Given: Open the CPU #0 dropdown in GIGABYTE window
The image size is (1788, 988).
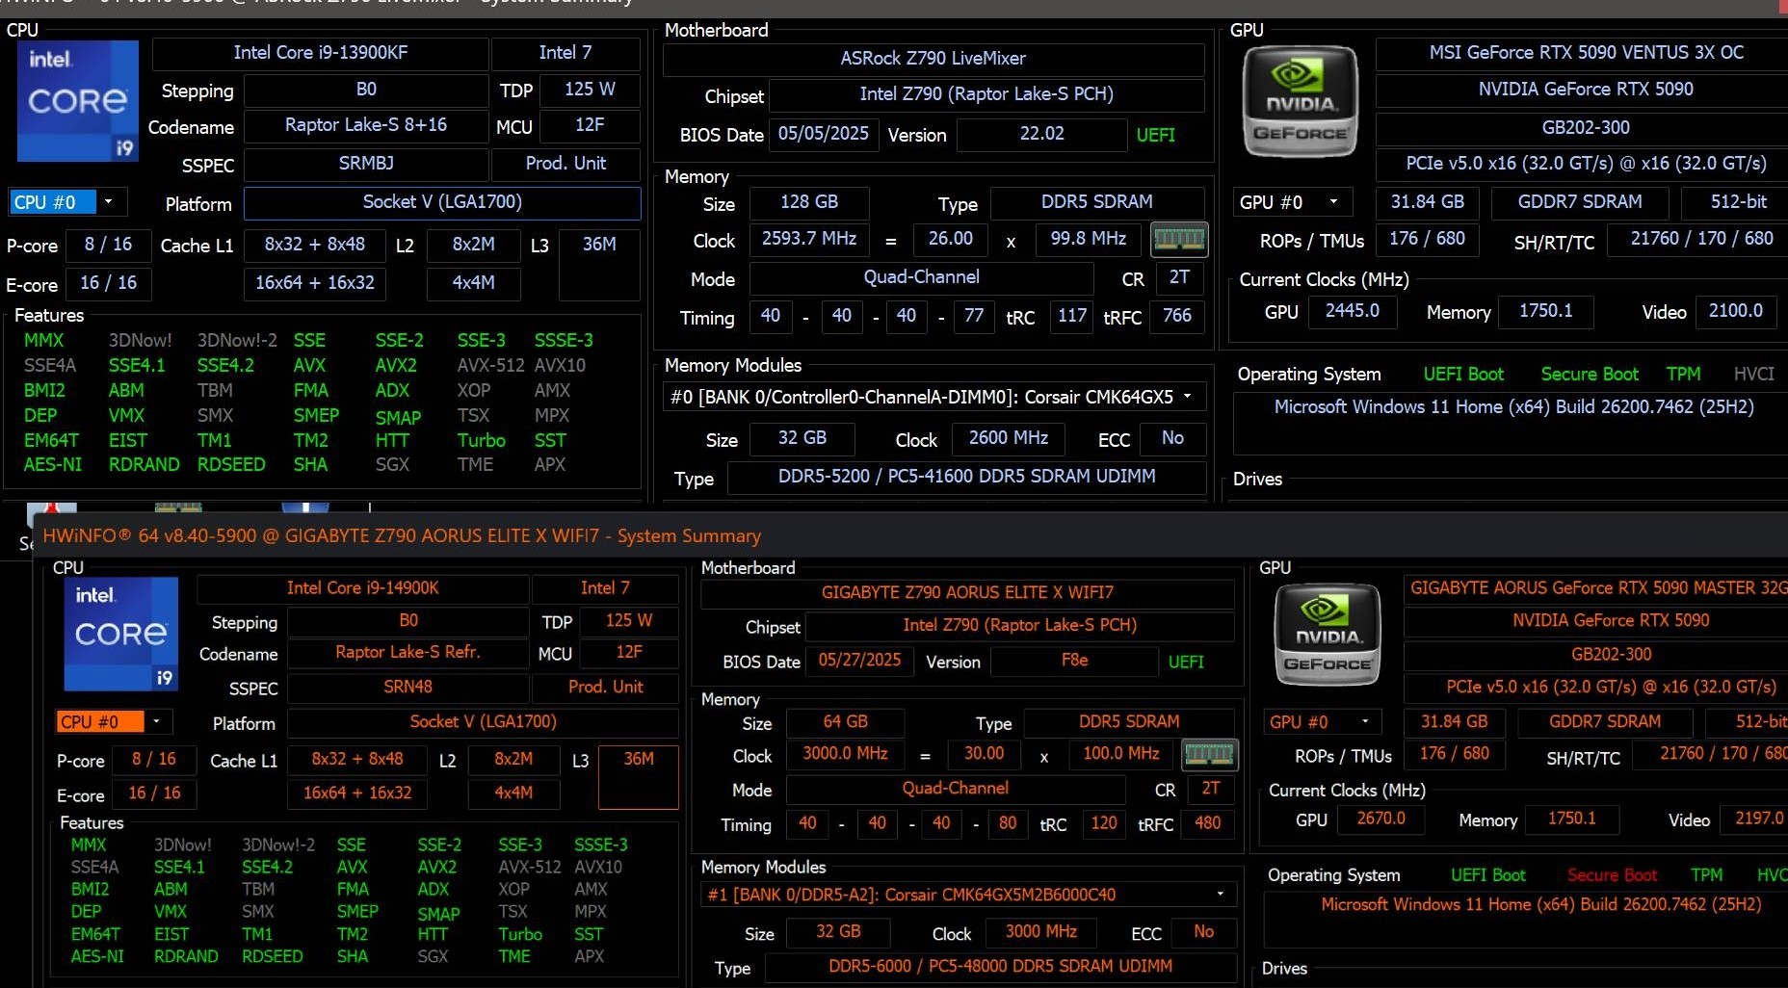Looking at the screenshot, I should tap(157, 721).
